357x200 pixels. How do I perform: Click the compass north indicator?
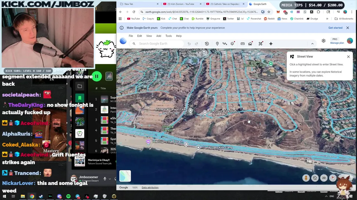click(x=333, y=178)
